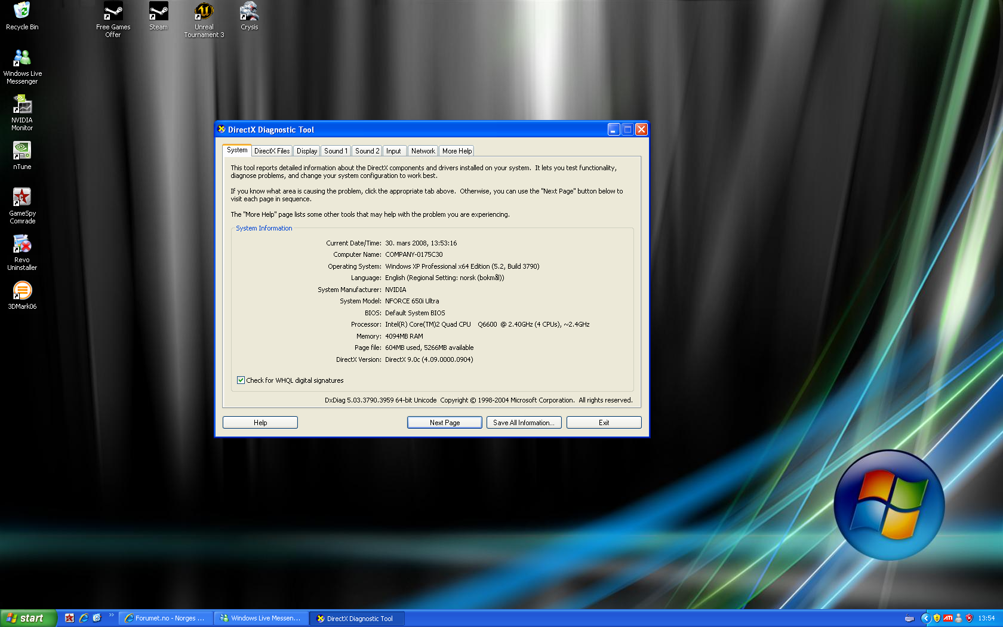1003x627 pixels.
Task: Go to the More Help tab
Action: tap(457, 151)
